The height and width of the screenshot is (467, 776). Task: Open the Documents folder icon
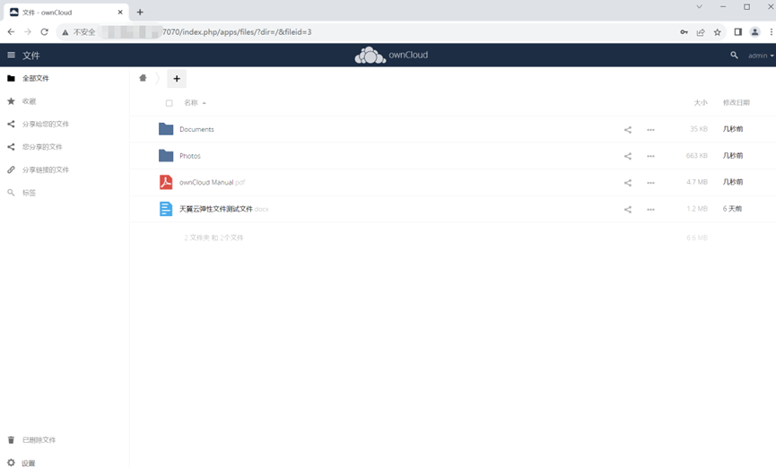[166, 129]
